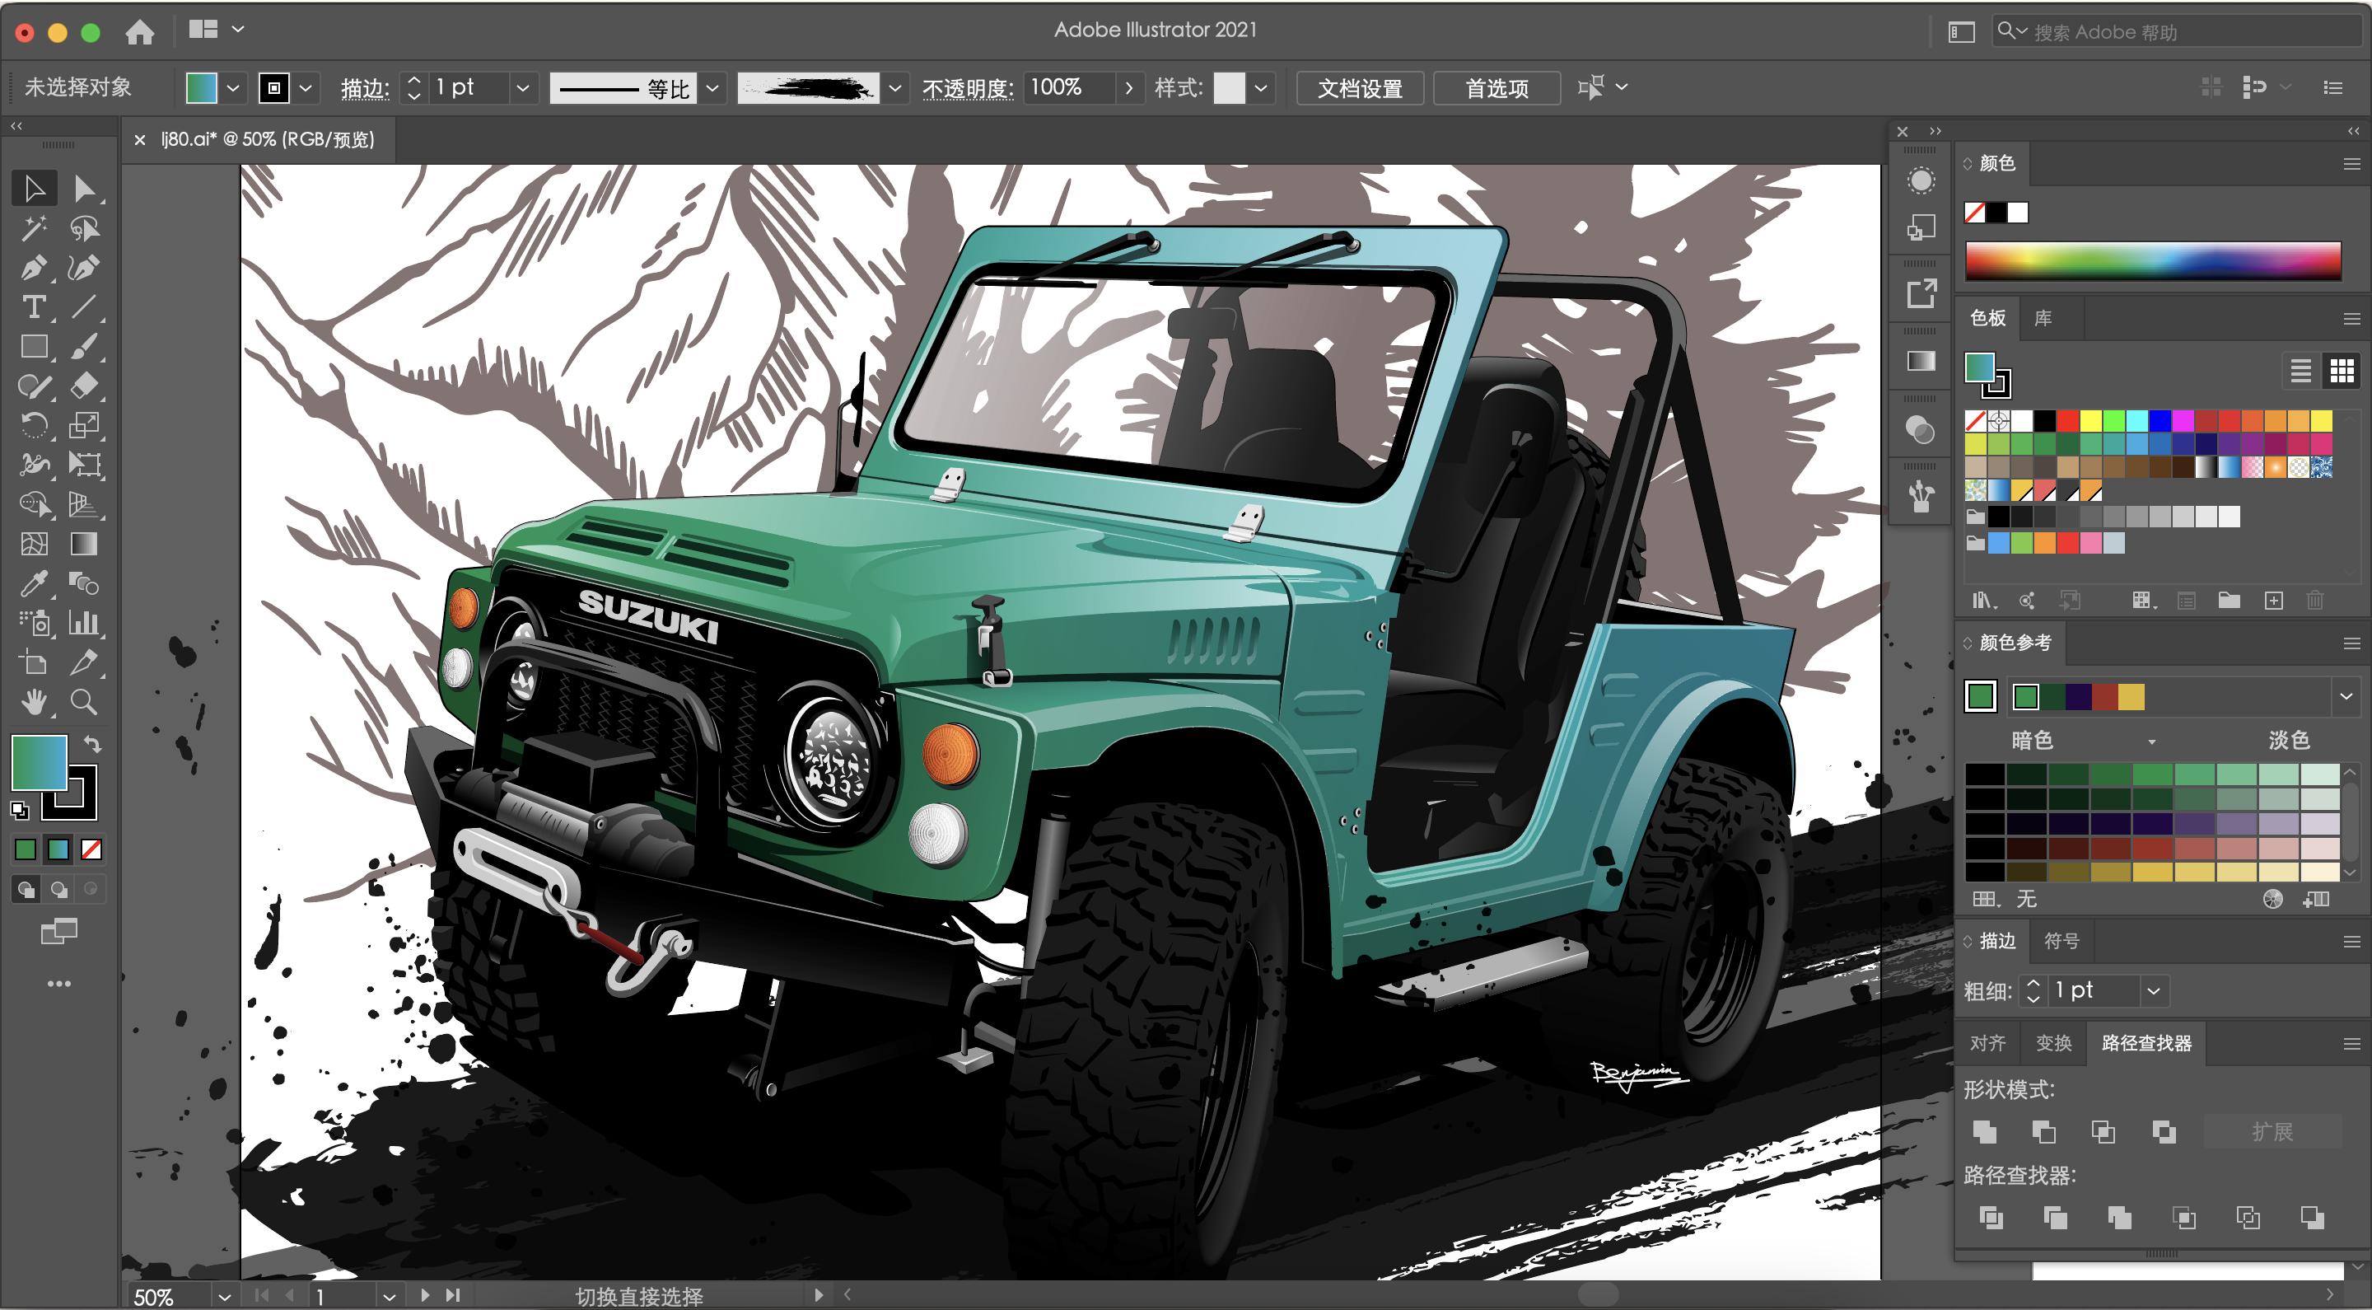Swap the fill and stroke colors
The height and width of the screenshot is (1310, 2372).
tap(92, 744)
